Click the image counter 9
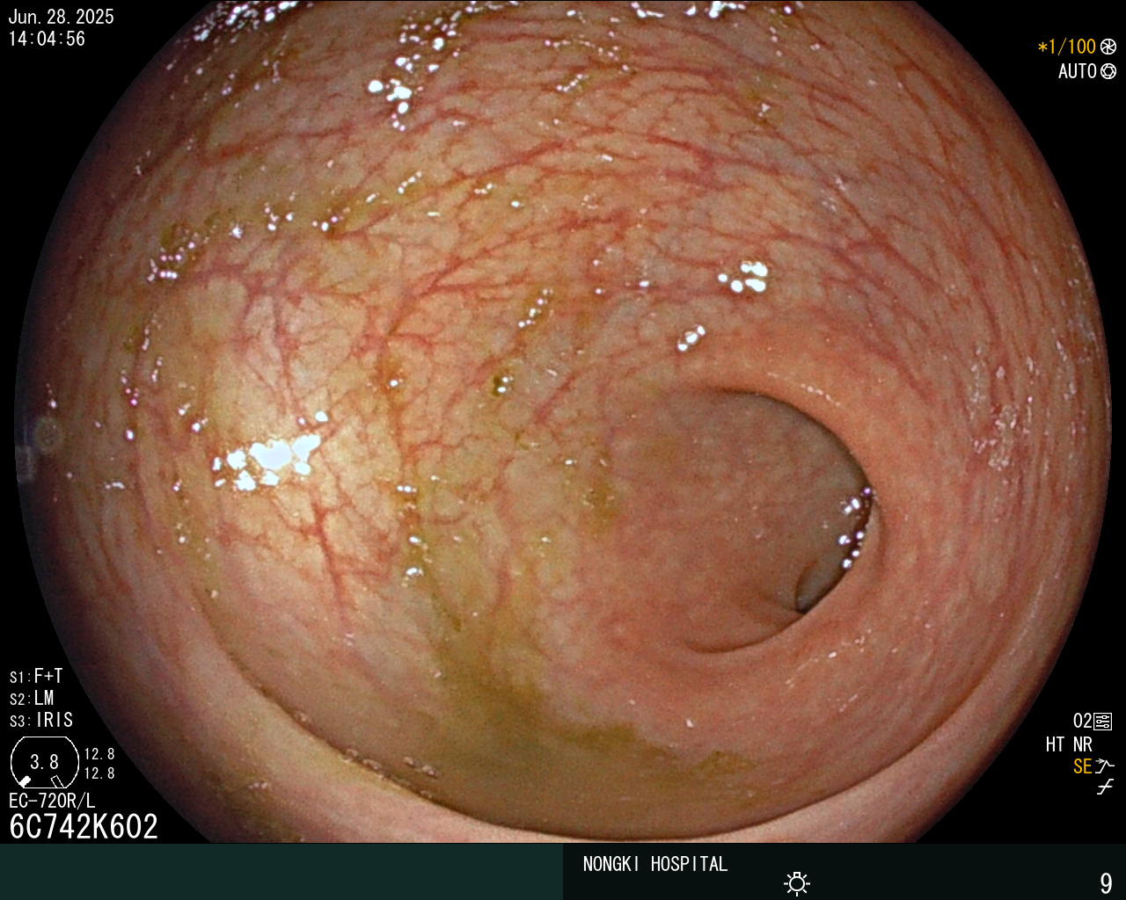The image size is (1126, 900). click(x=1107, y=883)
